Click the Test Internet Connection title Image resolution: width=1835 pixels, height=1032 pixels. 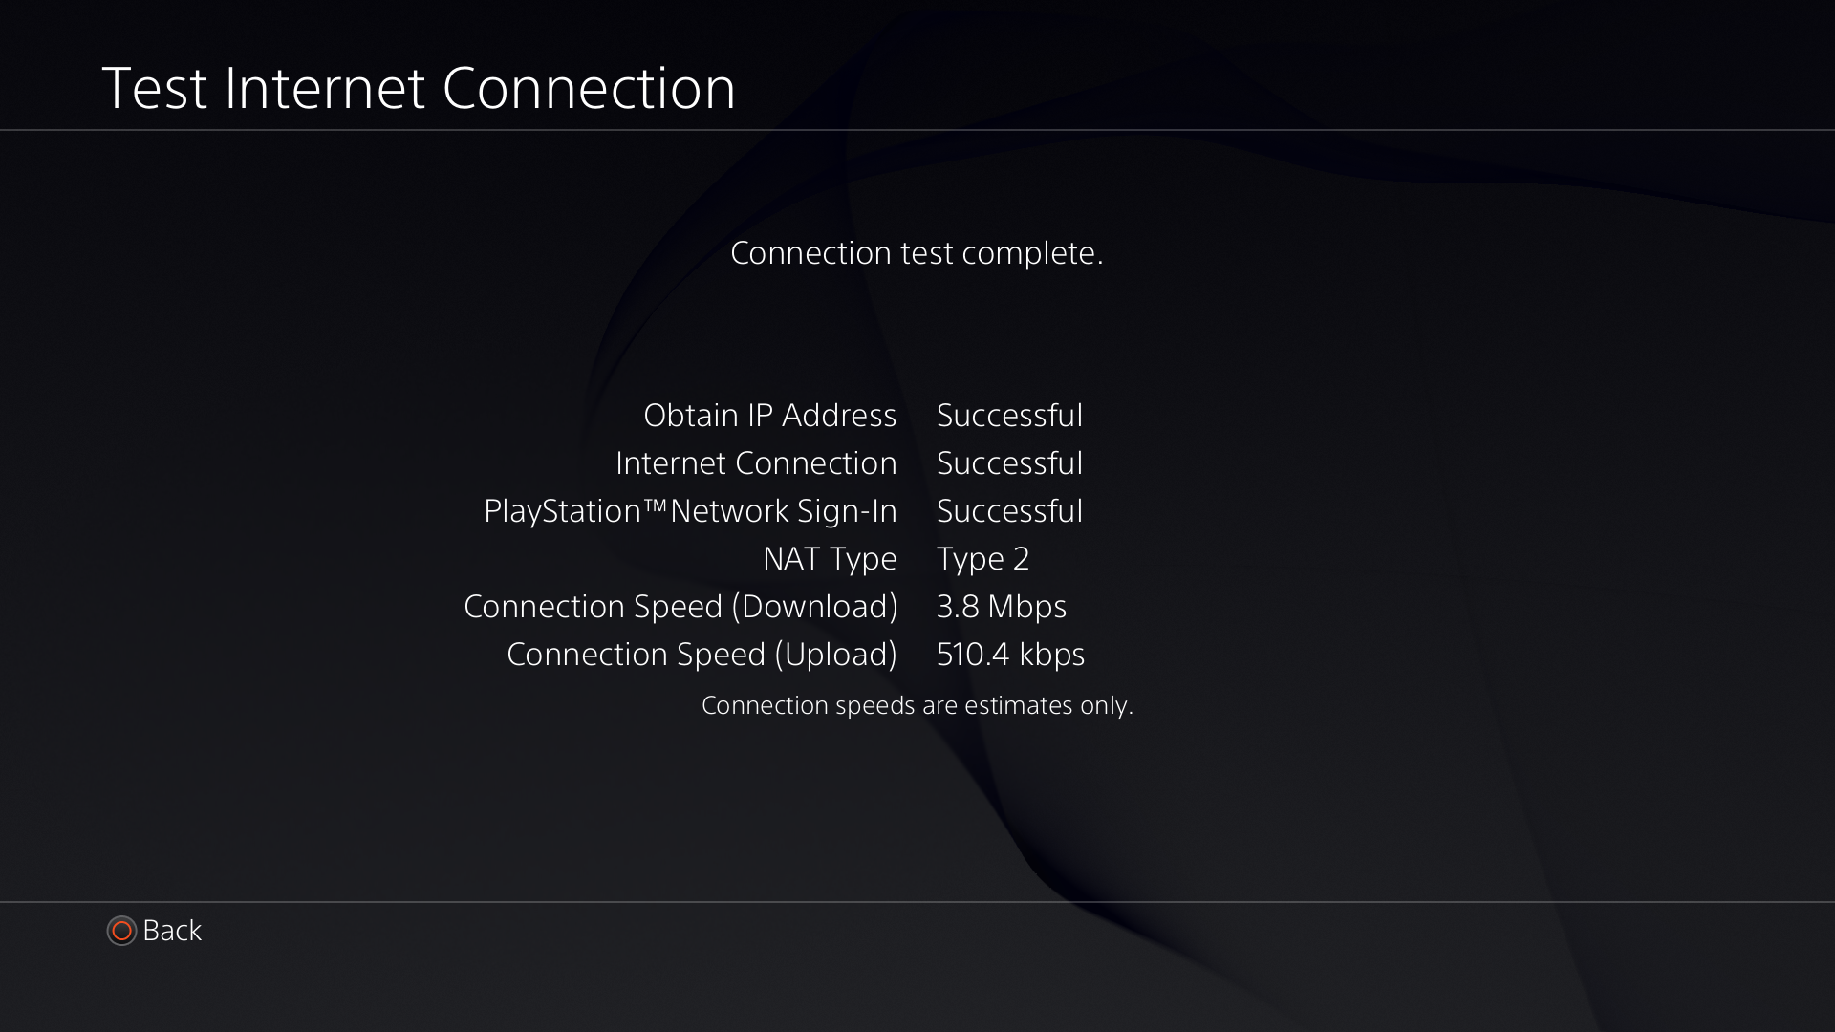tap(419, 89)
